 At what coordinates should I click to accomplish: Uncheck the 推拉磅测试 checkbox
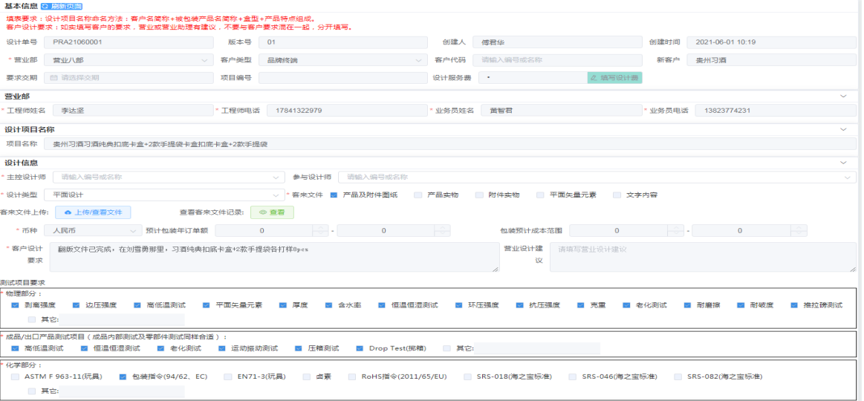[x=794, y=304]
